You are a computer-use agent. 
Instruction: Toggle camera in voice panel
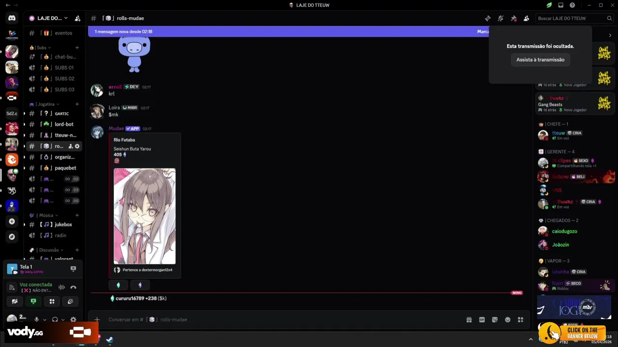click(14, 301)
